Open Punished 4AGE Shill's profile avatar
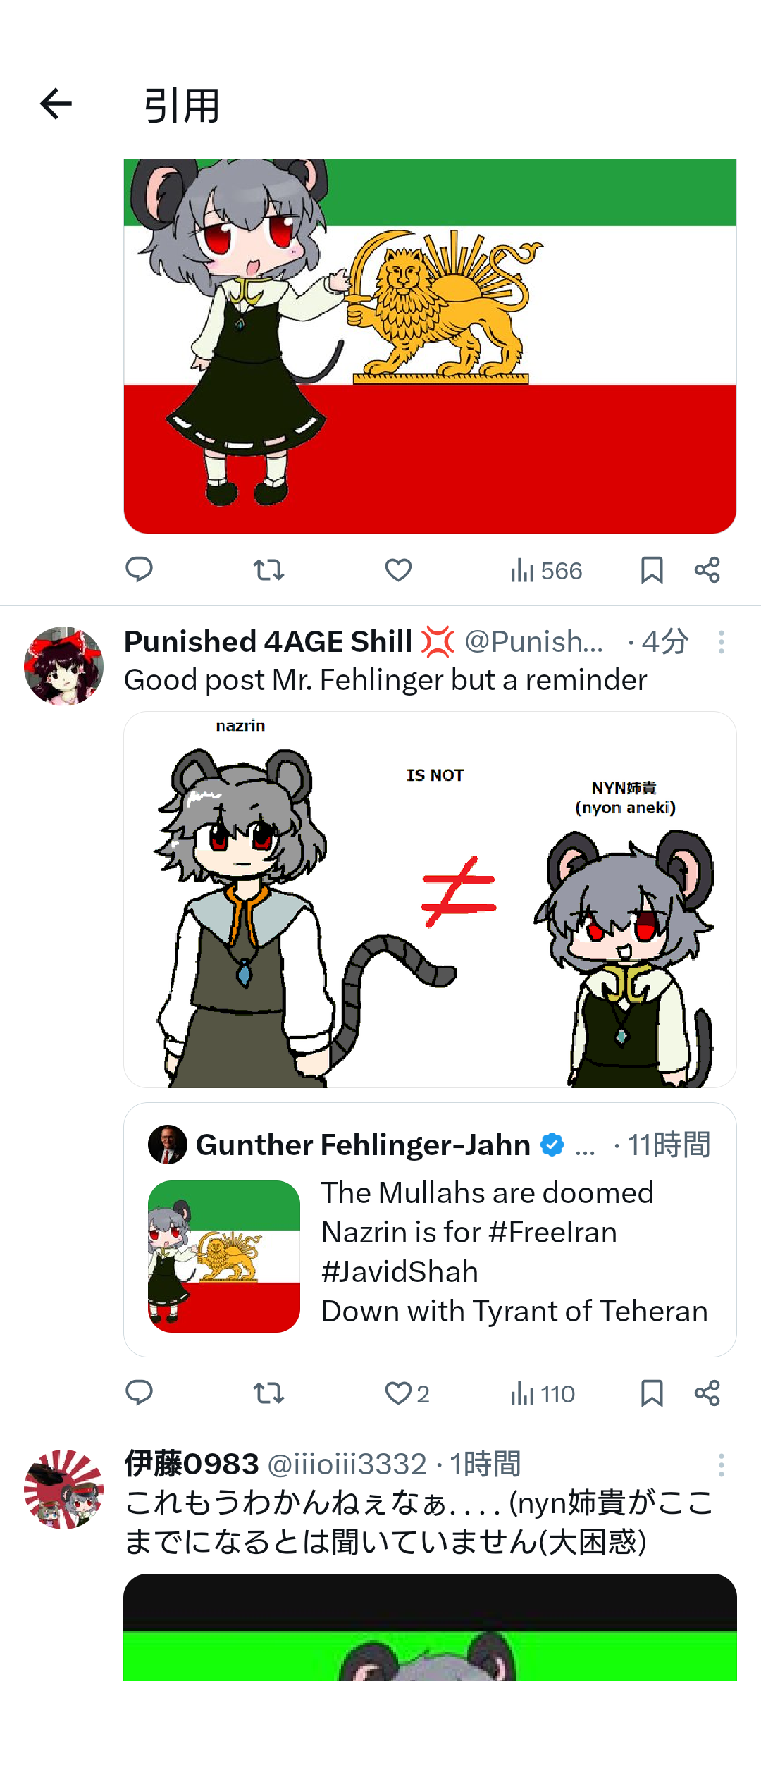This screenshot has width=761, height=1776. pos(63,666)
